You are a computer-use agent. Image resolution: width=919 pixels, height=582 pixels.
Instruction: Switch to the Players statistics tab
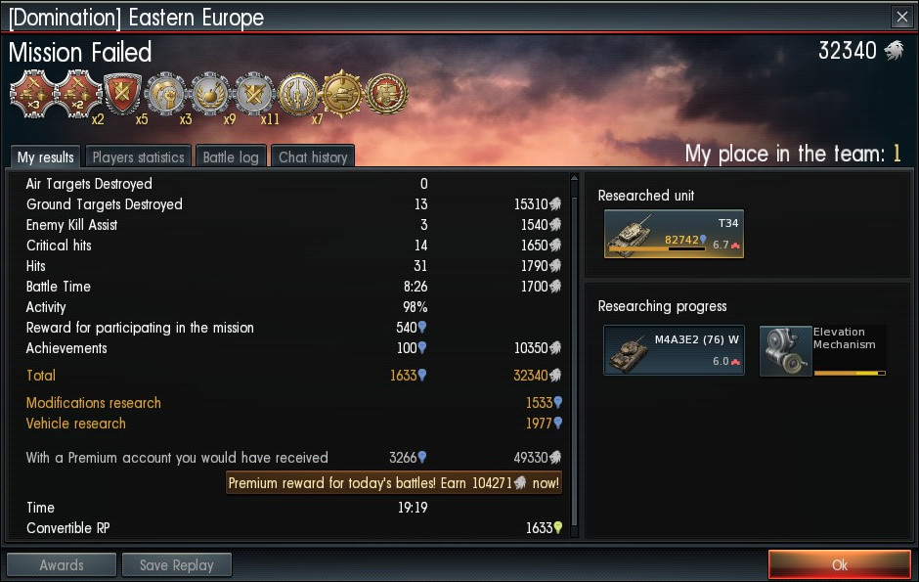click(x=138, y=157)
